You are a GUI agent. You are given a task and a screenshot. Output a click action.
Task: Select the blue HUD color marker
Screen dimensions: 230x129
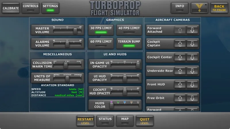pyautogui.click(x=125, y=102)
